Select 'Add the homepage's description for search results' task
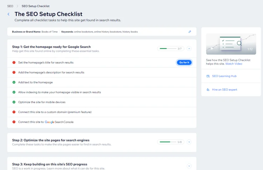The image size is (263, 170). pos(102,72)
